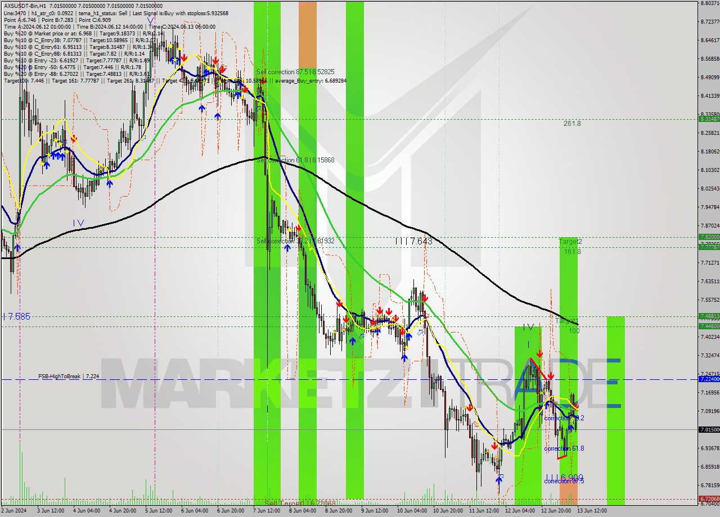Click the '13 Jun 12:00' time label

pos(591,511)
